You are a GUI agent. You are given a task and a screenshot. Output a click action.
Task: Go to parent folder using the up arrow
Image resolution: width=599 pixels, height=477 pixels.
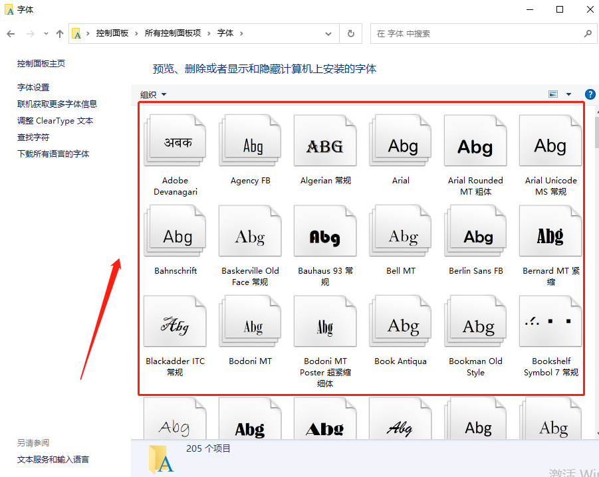tap(59, 33)
